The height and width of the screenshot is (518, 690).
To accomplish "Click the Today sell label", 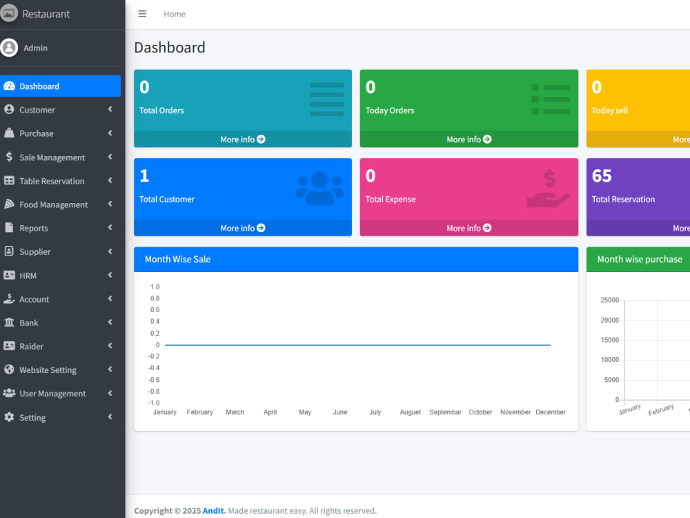I will (x=609, y=111).
